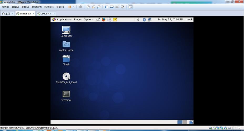Click the CD/DVD device status icon
The width and height of the screenshot is (244, 131).
(214, 128)
